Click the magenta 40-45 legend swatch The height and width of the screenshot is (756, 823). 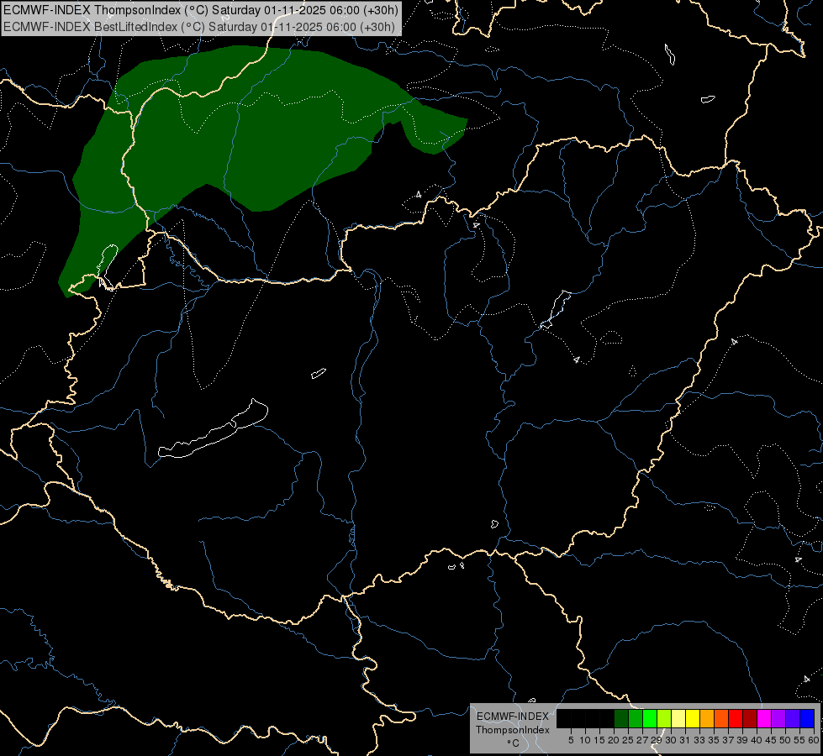764,718
